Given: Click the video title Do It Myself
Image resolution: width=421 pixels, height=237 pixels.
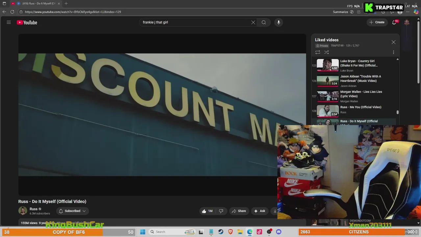Looking at the screenshot, I should (52, 201).
